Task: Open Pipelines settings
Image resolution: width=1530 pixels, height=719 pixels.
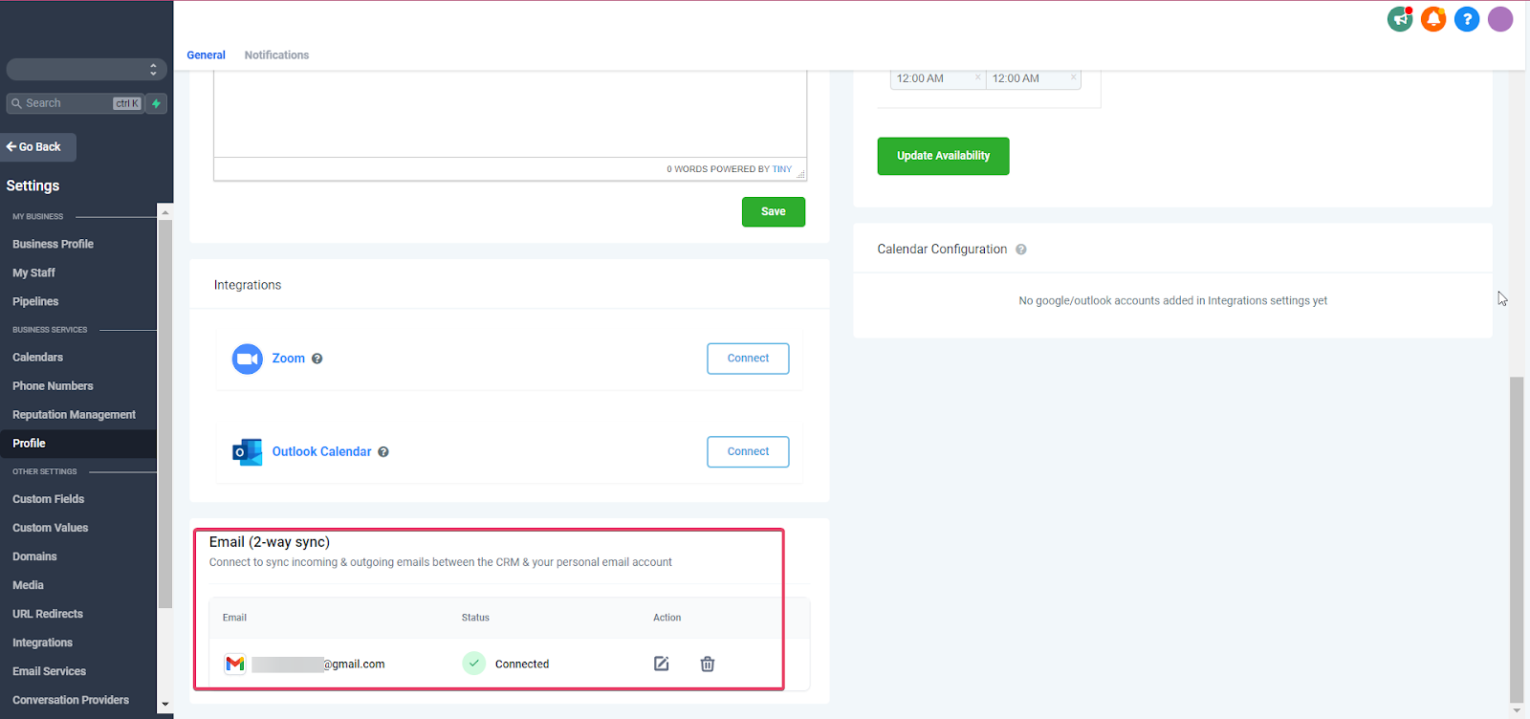Action: [x=35, y=301]
